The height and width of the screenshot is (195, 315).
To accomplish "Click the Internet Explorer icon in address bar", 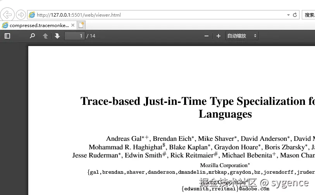I will click(32, 15).
